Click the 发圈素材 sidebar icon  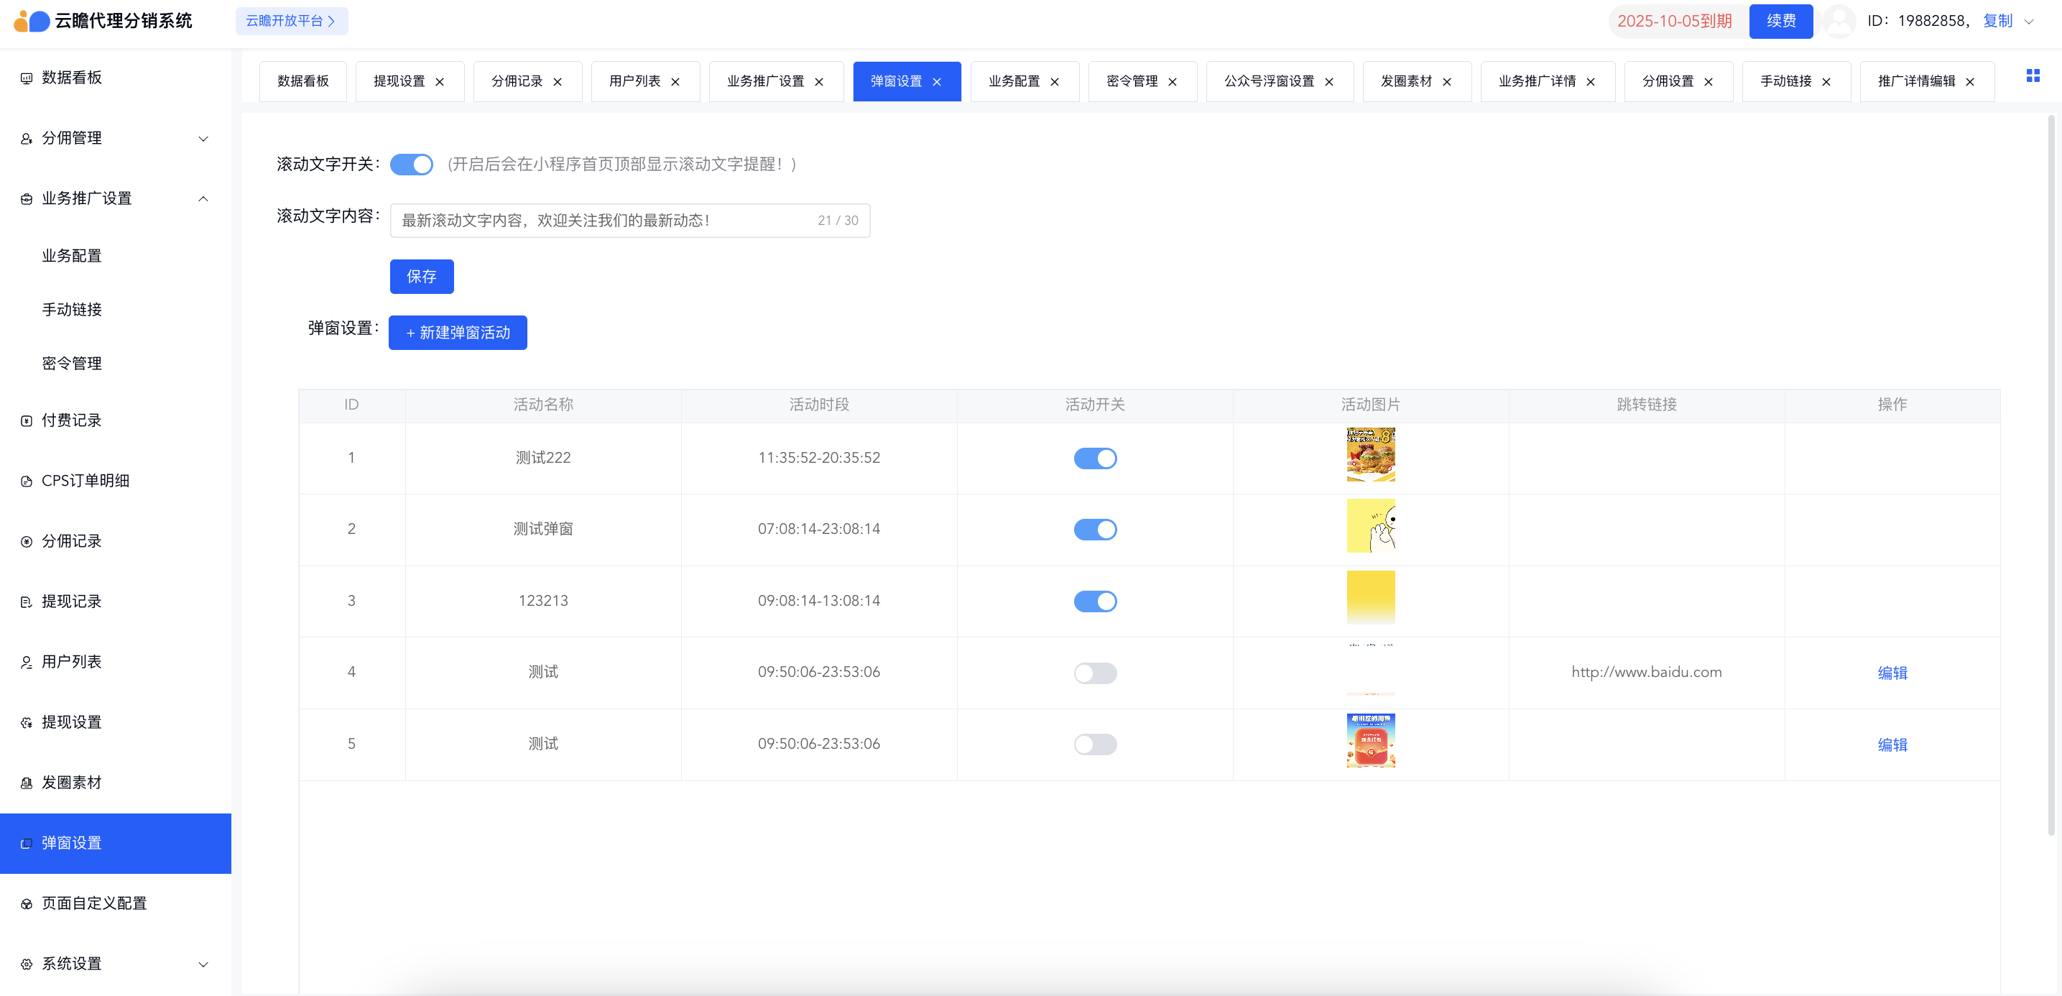click(x=27, y=783)
